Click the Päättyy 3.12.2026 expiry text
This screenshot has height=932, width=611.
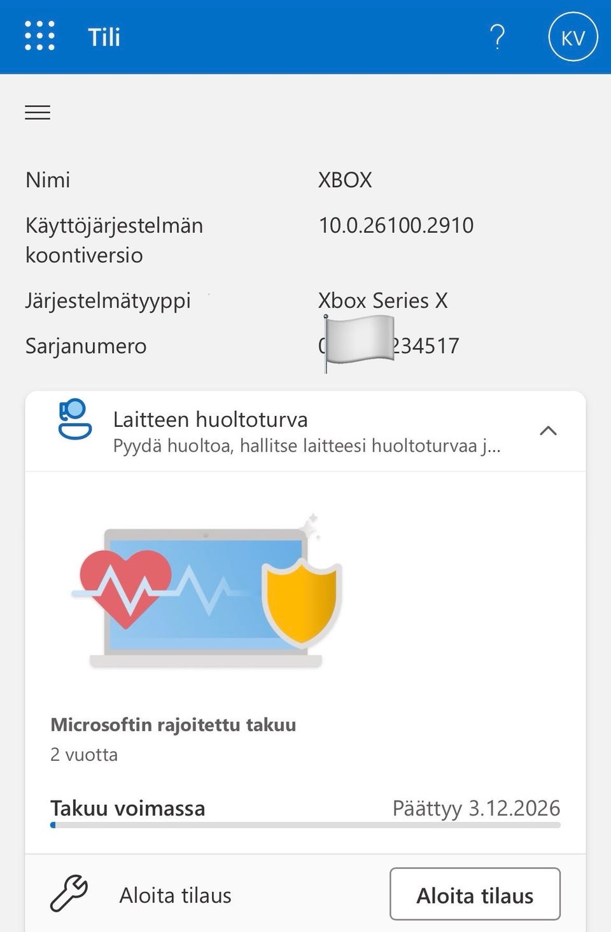[x=476, y=808]
